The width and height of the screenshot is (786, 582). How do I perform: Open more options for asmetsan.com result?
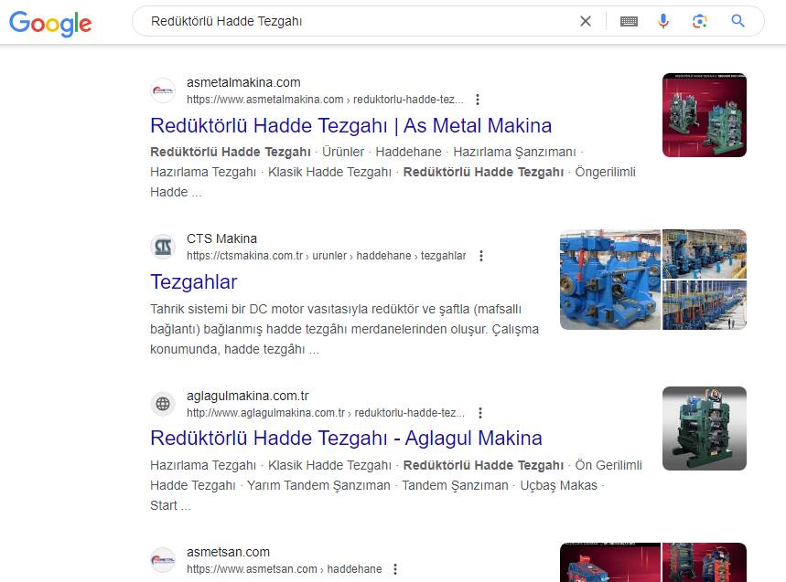coord(395,569)
